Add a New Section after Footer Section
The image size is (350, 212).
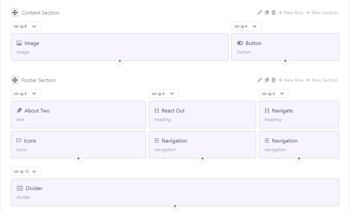click(x=321, y=80)
